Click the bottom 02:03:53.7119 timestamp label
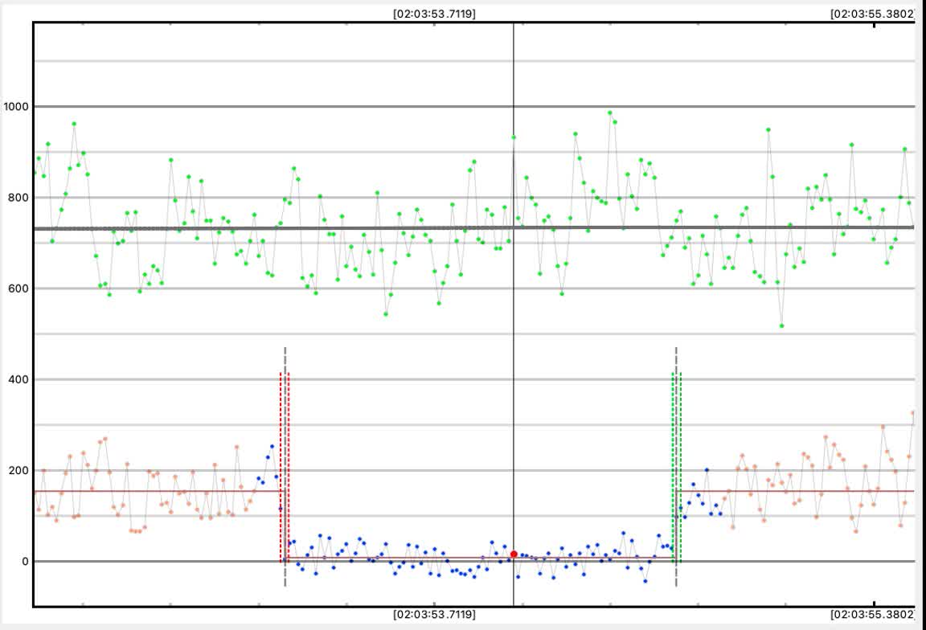Viewport: 926px width, 630px height. (x=434, y=615)
